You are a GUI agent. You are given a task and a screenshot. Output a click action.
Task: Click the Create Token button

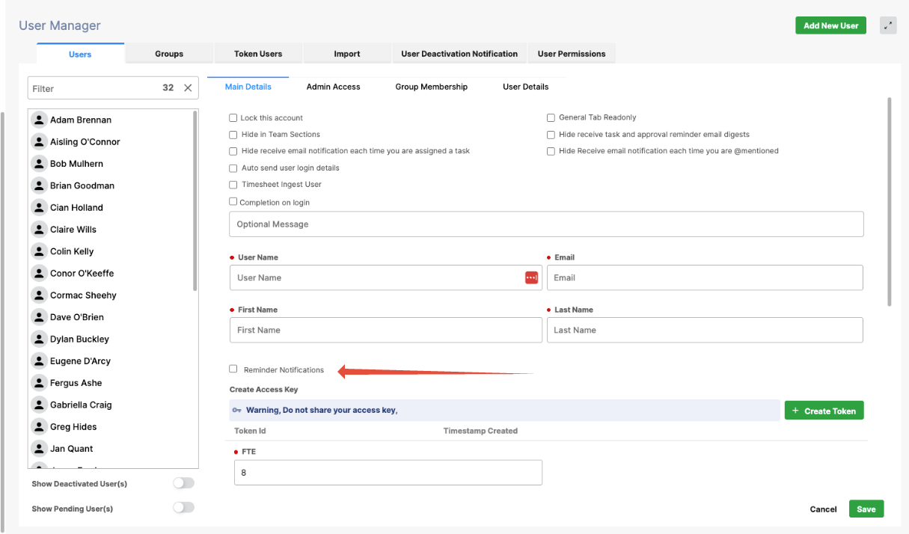824,411
